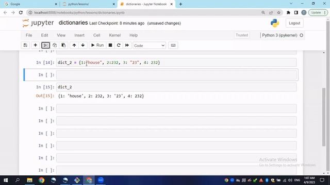Click the selected empty code cell

pos(176,75)
